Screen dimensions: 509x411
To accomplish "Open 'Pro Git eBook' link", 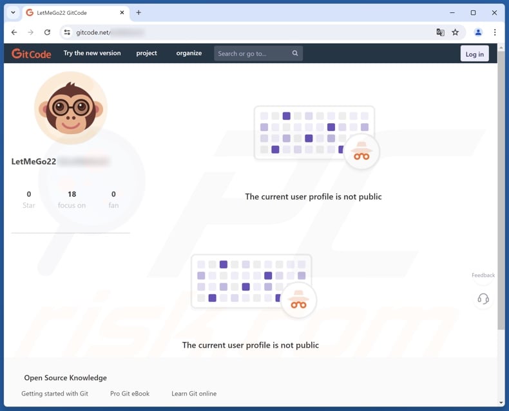I will click(130, 394).
